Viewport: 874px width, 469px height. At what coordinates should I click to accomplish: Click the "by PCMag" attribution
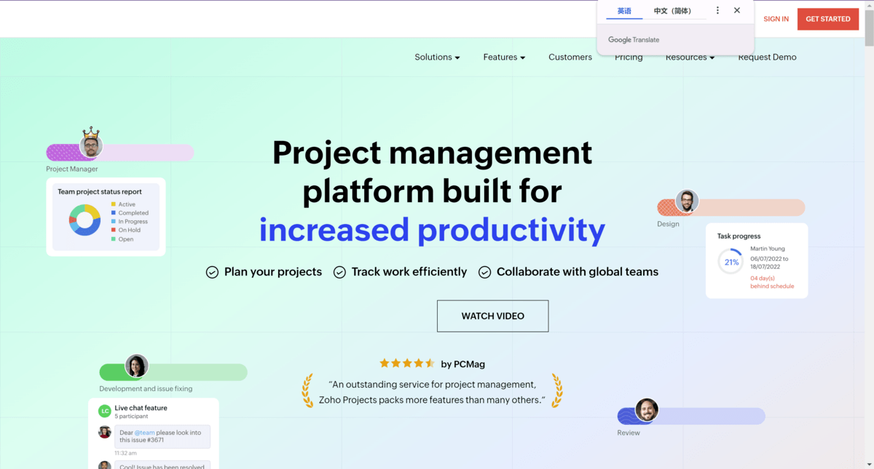462,364
